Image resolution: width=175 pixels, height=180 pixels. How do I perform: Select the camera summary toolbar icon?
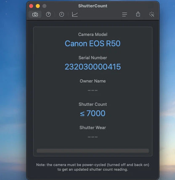coord(35,14)
